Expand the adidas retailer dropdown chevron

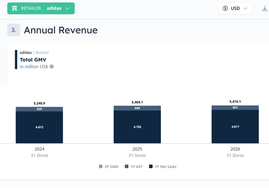pos(67,8)
